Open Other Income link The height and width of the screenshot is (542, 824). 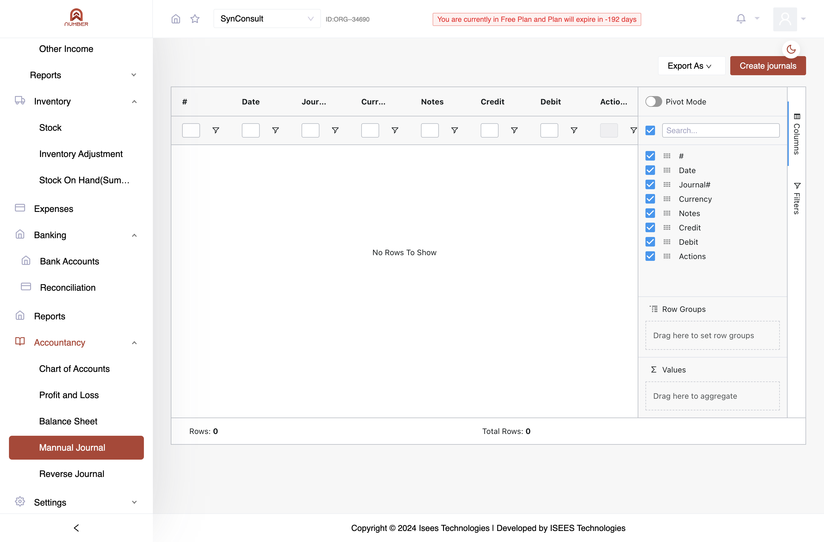pyautogui.click(x=66, y=49)
